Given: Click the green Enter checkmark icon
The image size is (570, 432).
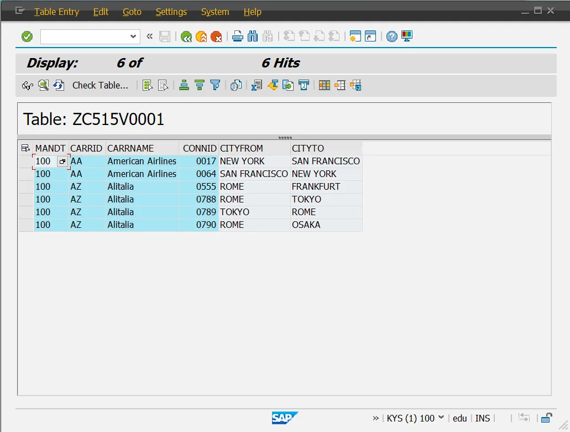Looking at the screenshot, I should [27, 37].
